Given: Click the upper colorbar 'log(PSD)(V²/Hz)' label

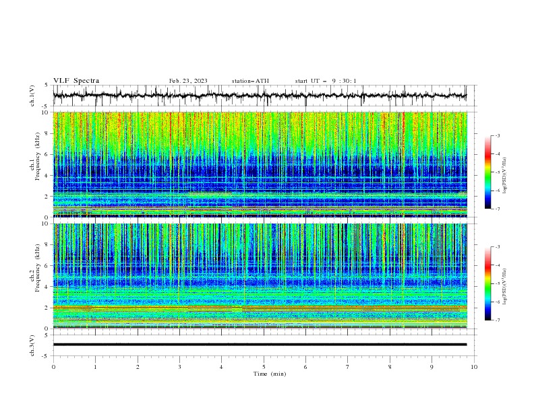Looking at the screenshot, I should 505,176.
